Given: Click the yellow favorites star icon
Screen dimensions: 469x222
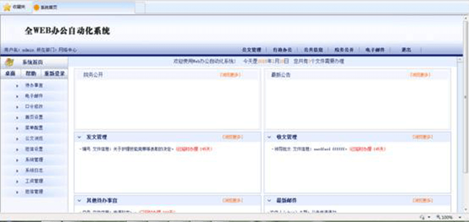Looking at the screenshot, I should coord(7,7).
